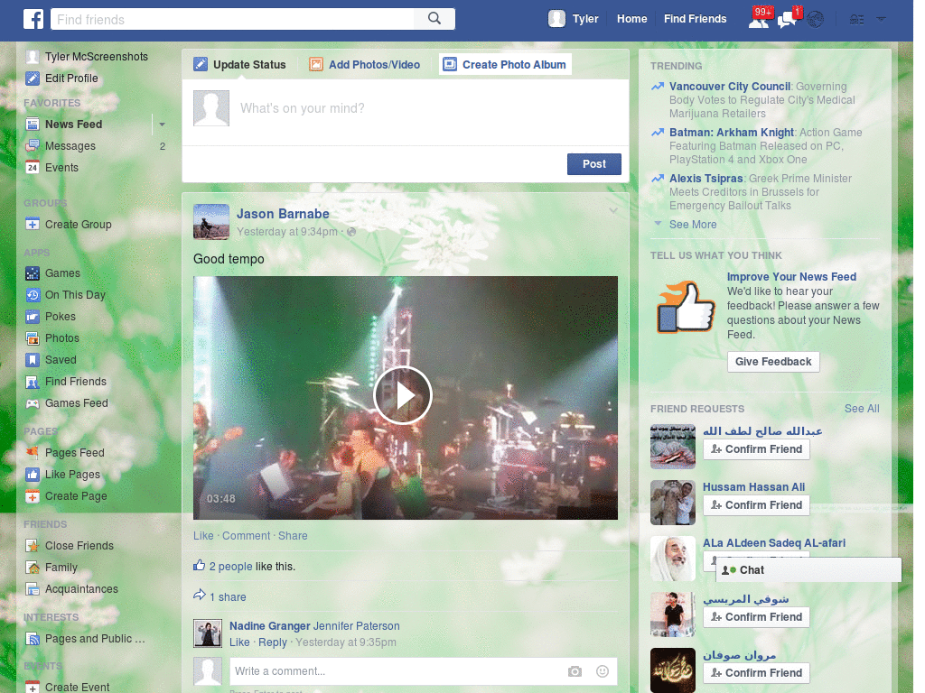This screenshot has width=925, height=693.
Task: Open privacy shortcuts icon in top bar
Action: 856,20
